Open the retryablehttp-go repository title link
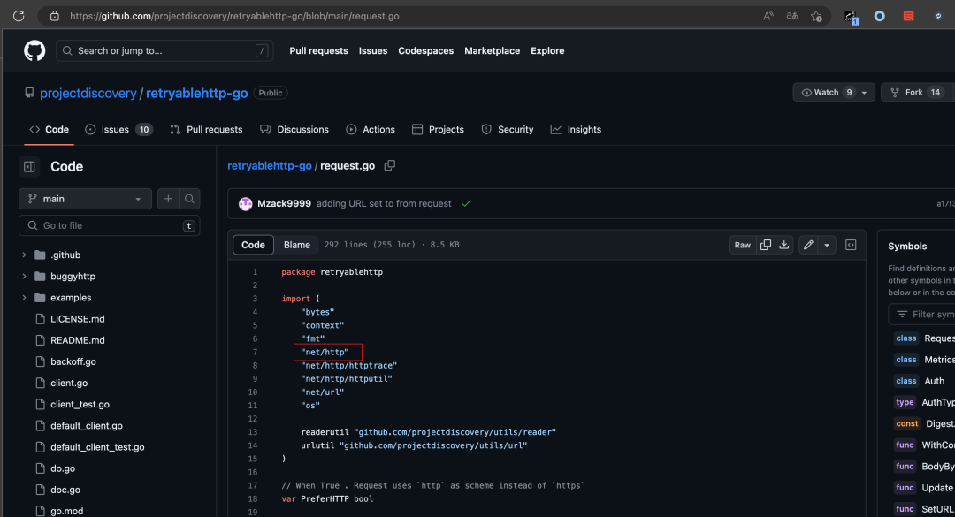 (196, 93)
